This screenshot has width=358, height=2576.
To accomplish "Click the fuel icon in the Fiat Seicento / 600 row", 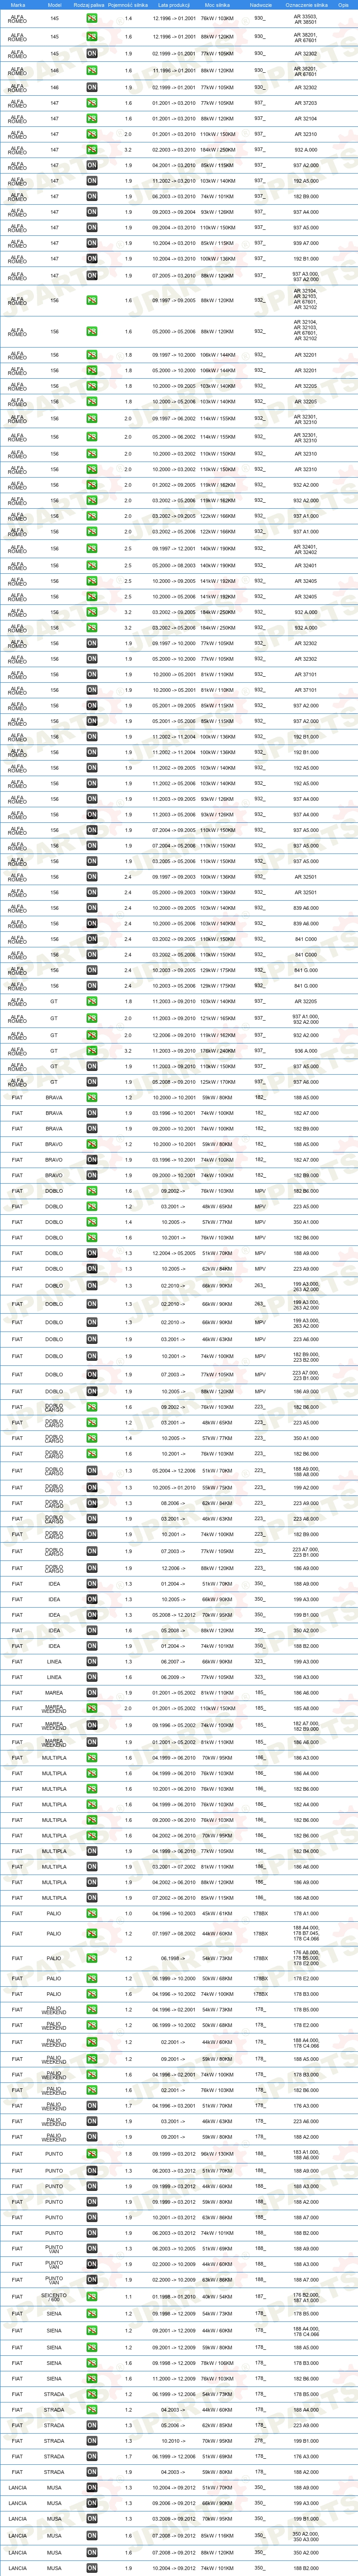I will click(91, 2297).
